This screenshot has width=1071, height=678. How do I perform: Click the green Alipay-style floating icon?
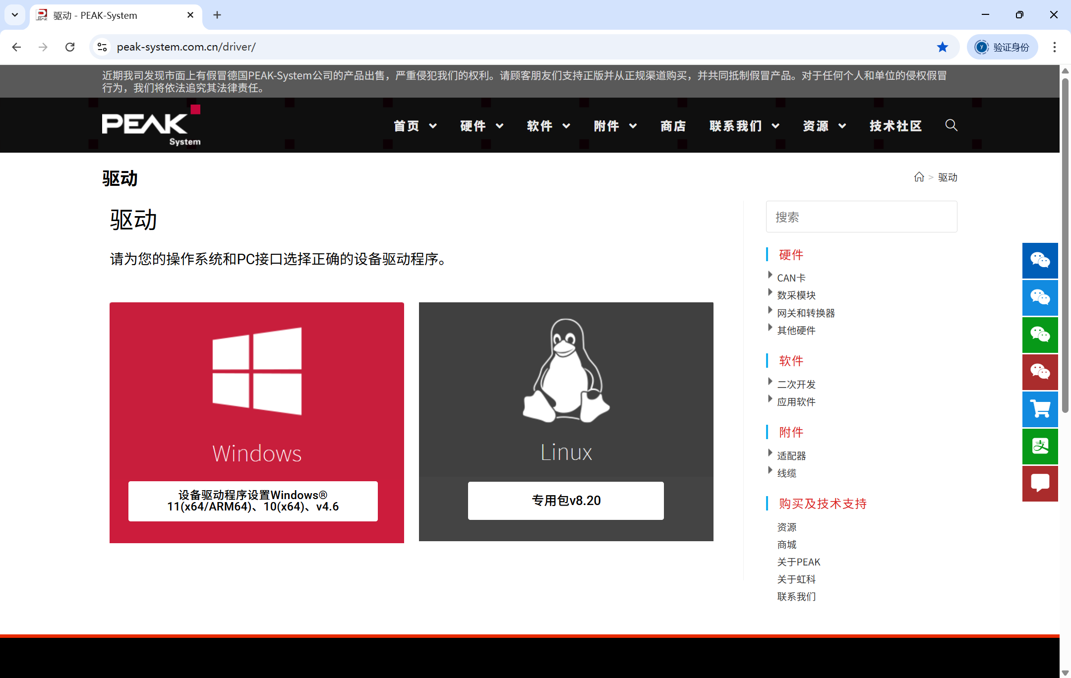click(1040, 447)
